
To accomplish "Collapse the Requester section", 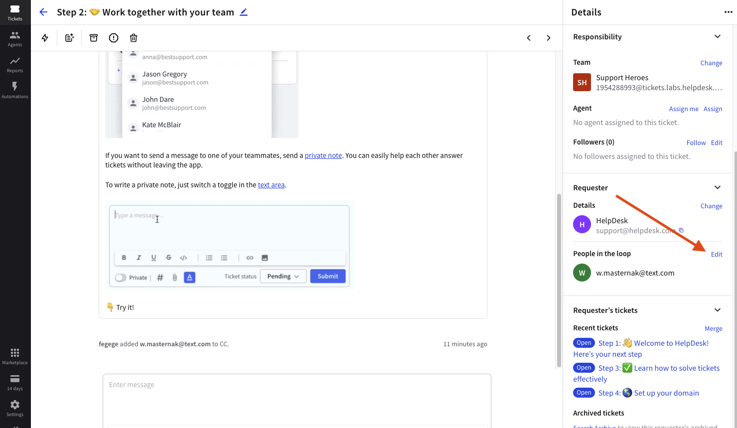I will pos(717,187).
